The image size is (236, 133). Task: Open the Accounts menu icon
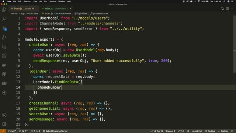(x=4, y=115)
